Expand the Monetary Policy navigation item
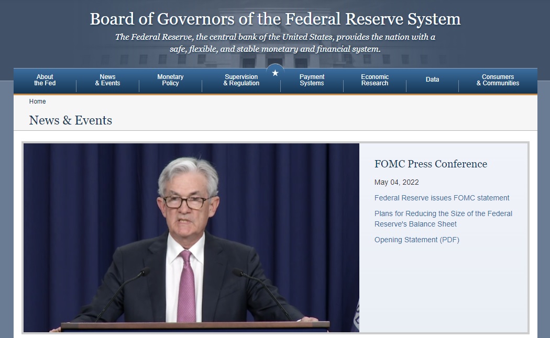The image size is (550, 338). tap(170, 80)
